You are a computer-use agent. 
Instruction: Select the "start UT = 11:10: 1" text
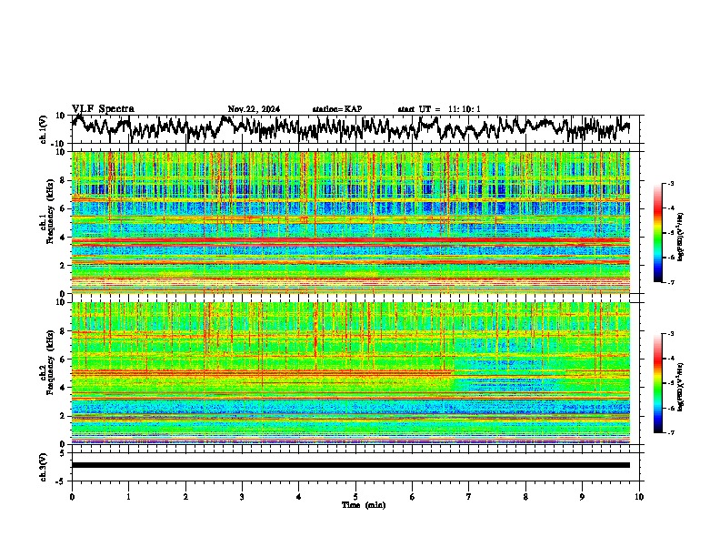[439, 109]
